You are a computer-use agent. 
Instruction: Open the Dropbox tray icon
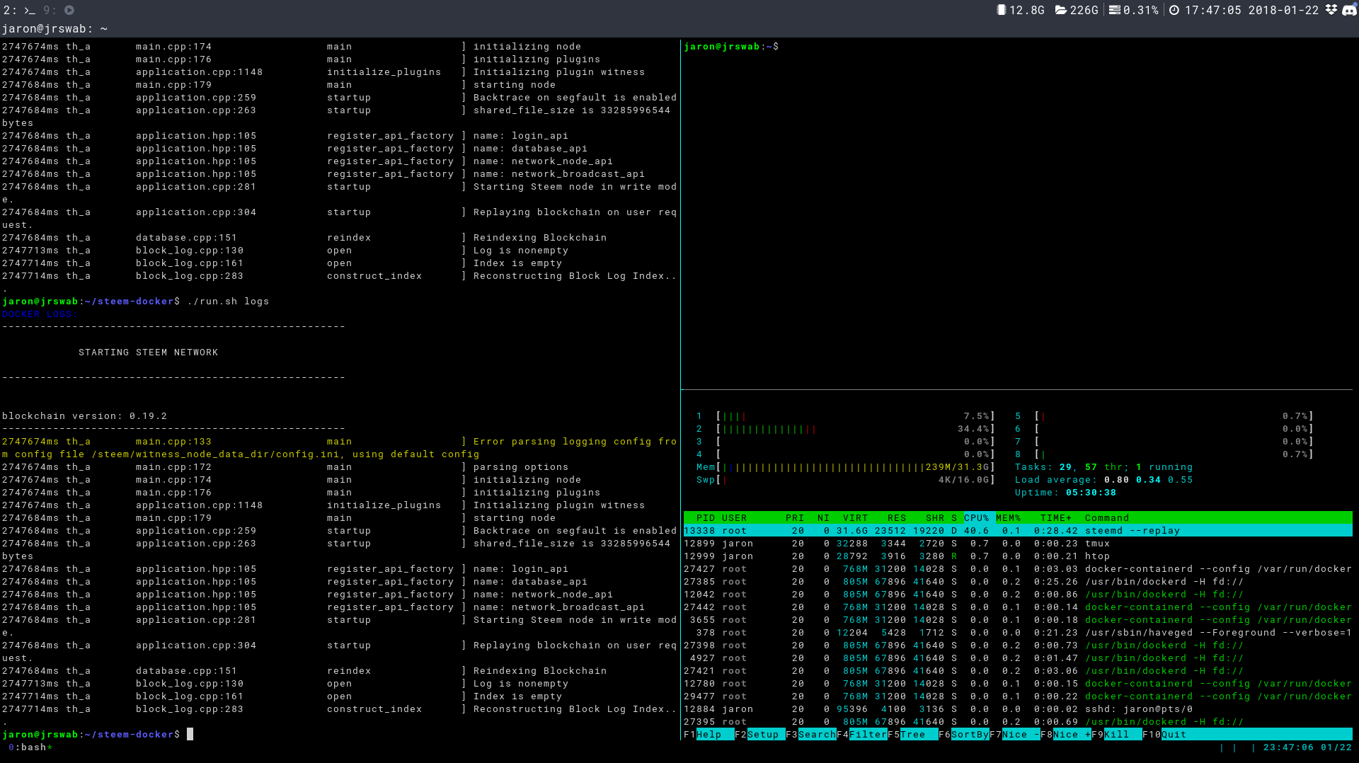1331,10
